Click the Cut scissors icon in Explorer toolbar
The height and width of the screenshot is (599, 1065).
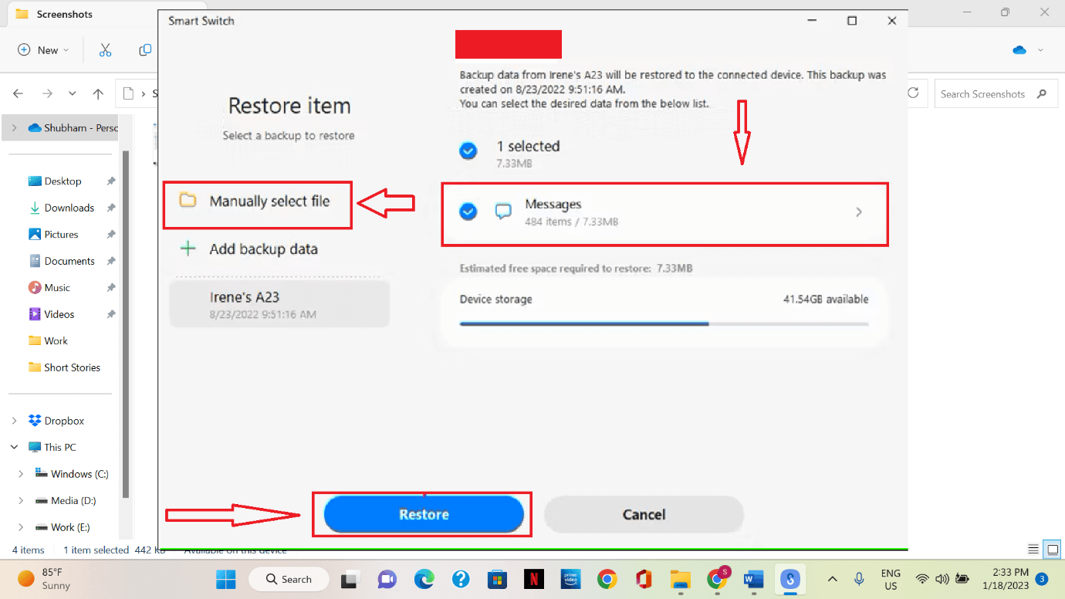[x=105, y=49]
